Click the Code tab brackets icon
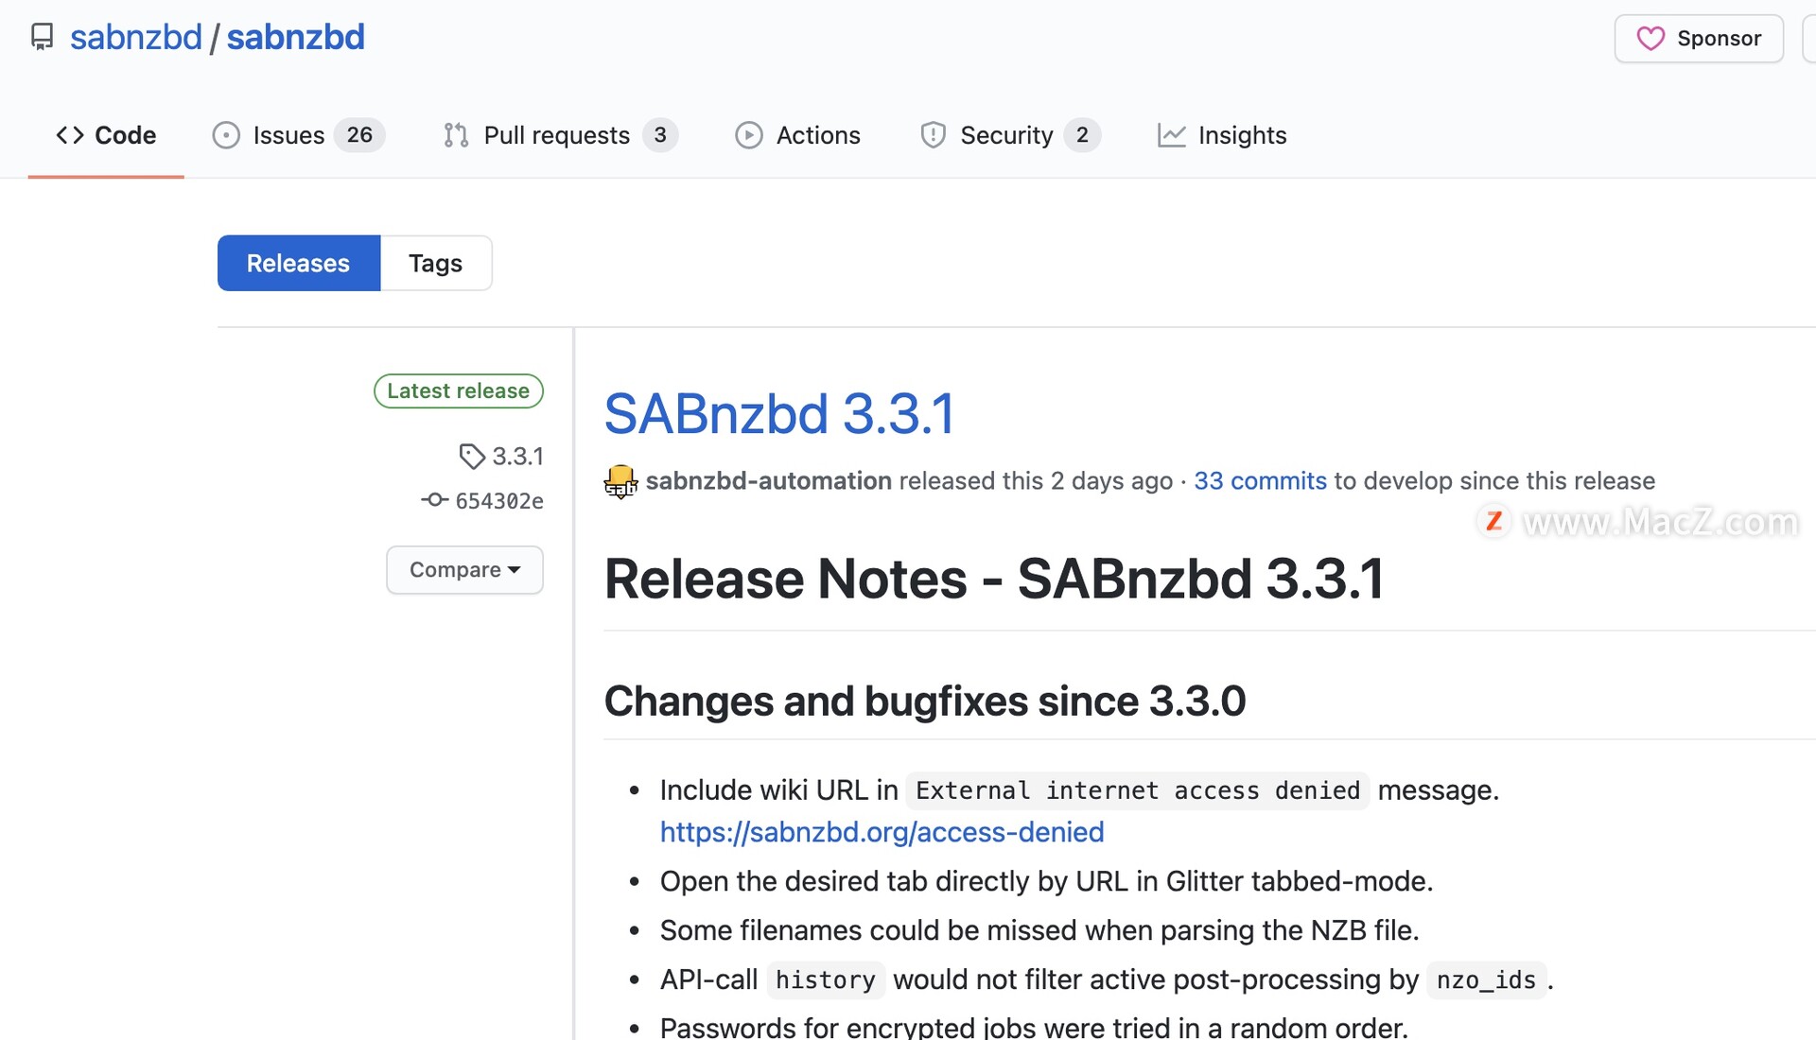Viewport: 1816px width, 1040px height. click(x=70, y=135)
